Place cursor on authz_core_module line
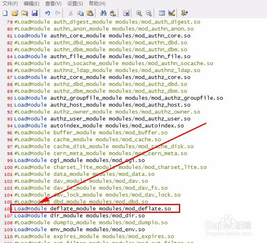The image size is (267, 243). pos(102,77)
